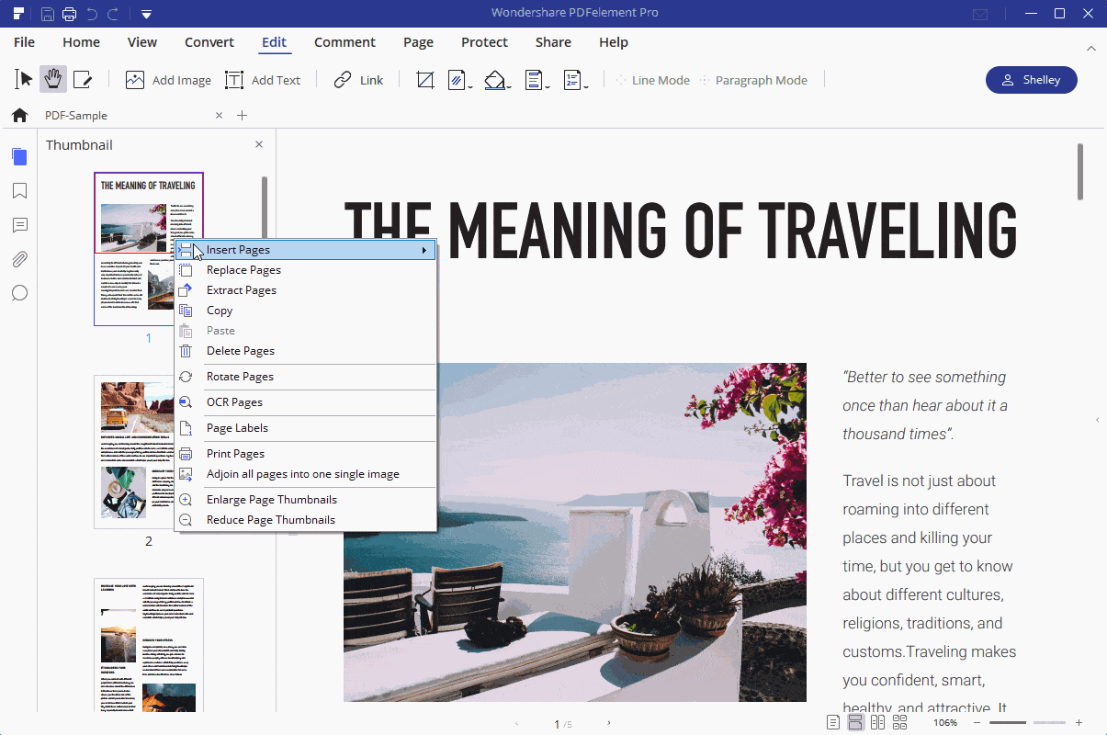This screenshot has width=1107, height=735.
Task: Open the Bates Numbering tool
Action: 574,79
